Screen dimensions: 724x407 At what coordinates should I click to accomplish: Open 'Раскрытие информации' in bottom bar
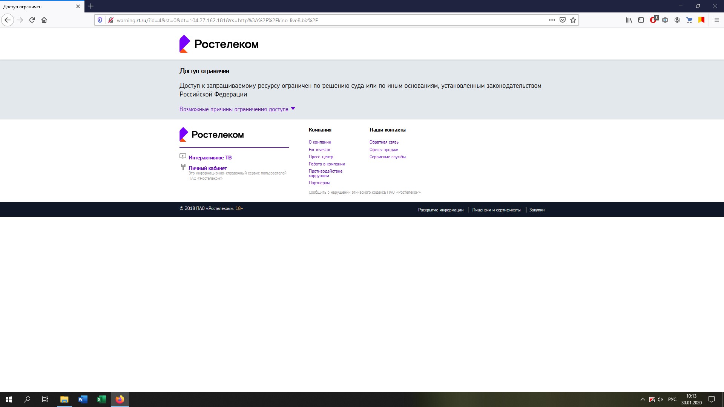pyautogui.click(x=441, y=210)
